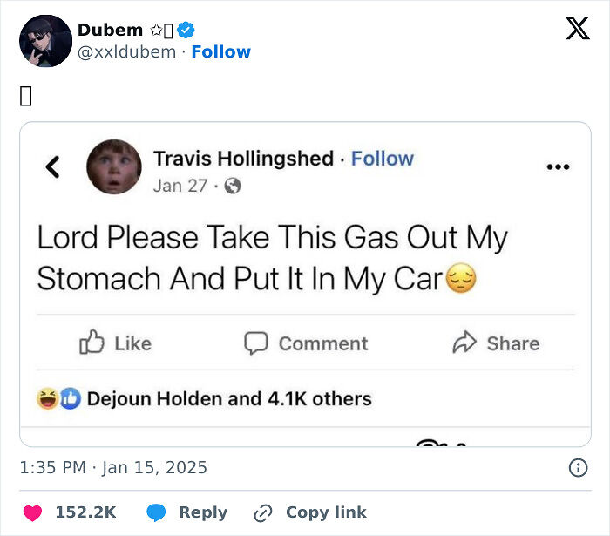
Task: Follow the @xxldubem account
Action: [x=220, y=52]
